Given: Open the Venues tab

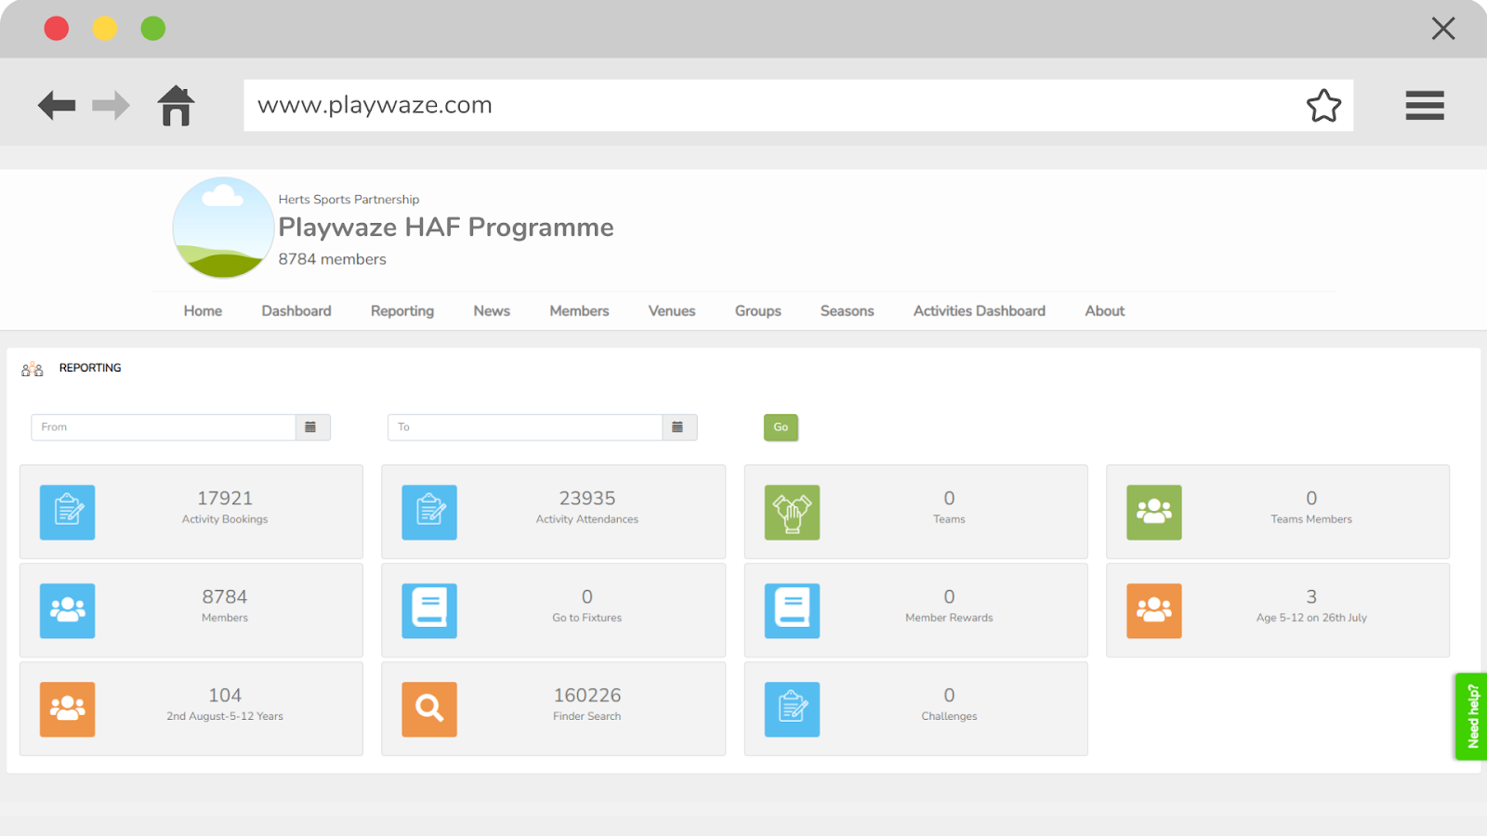Looking at the screenshot, I should click(672, 311).
